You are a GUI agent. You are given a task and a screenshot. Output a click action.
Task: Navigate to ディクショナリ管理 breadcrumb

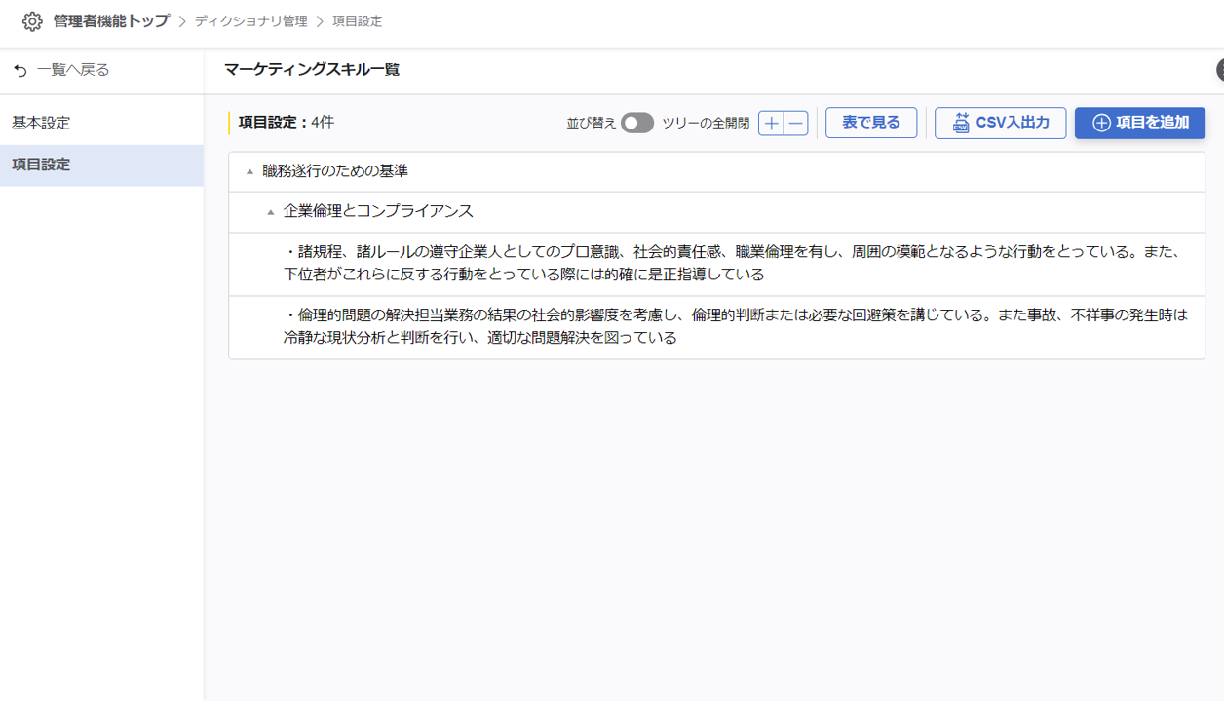[250, 21]
